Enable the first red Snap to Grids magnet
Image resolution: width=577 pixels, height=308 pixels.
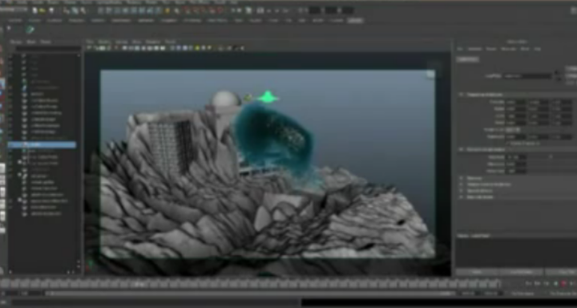coord(186,10)
